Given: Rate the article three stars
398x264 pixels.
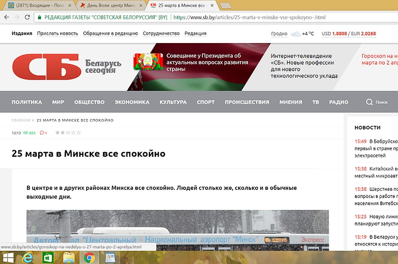Looking at the screenshot, I should tap(68, 133).
